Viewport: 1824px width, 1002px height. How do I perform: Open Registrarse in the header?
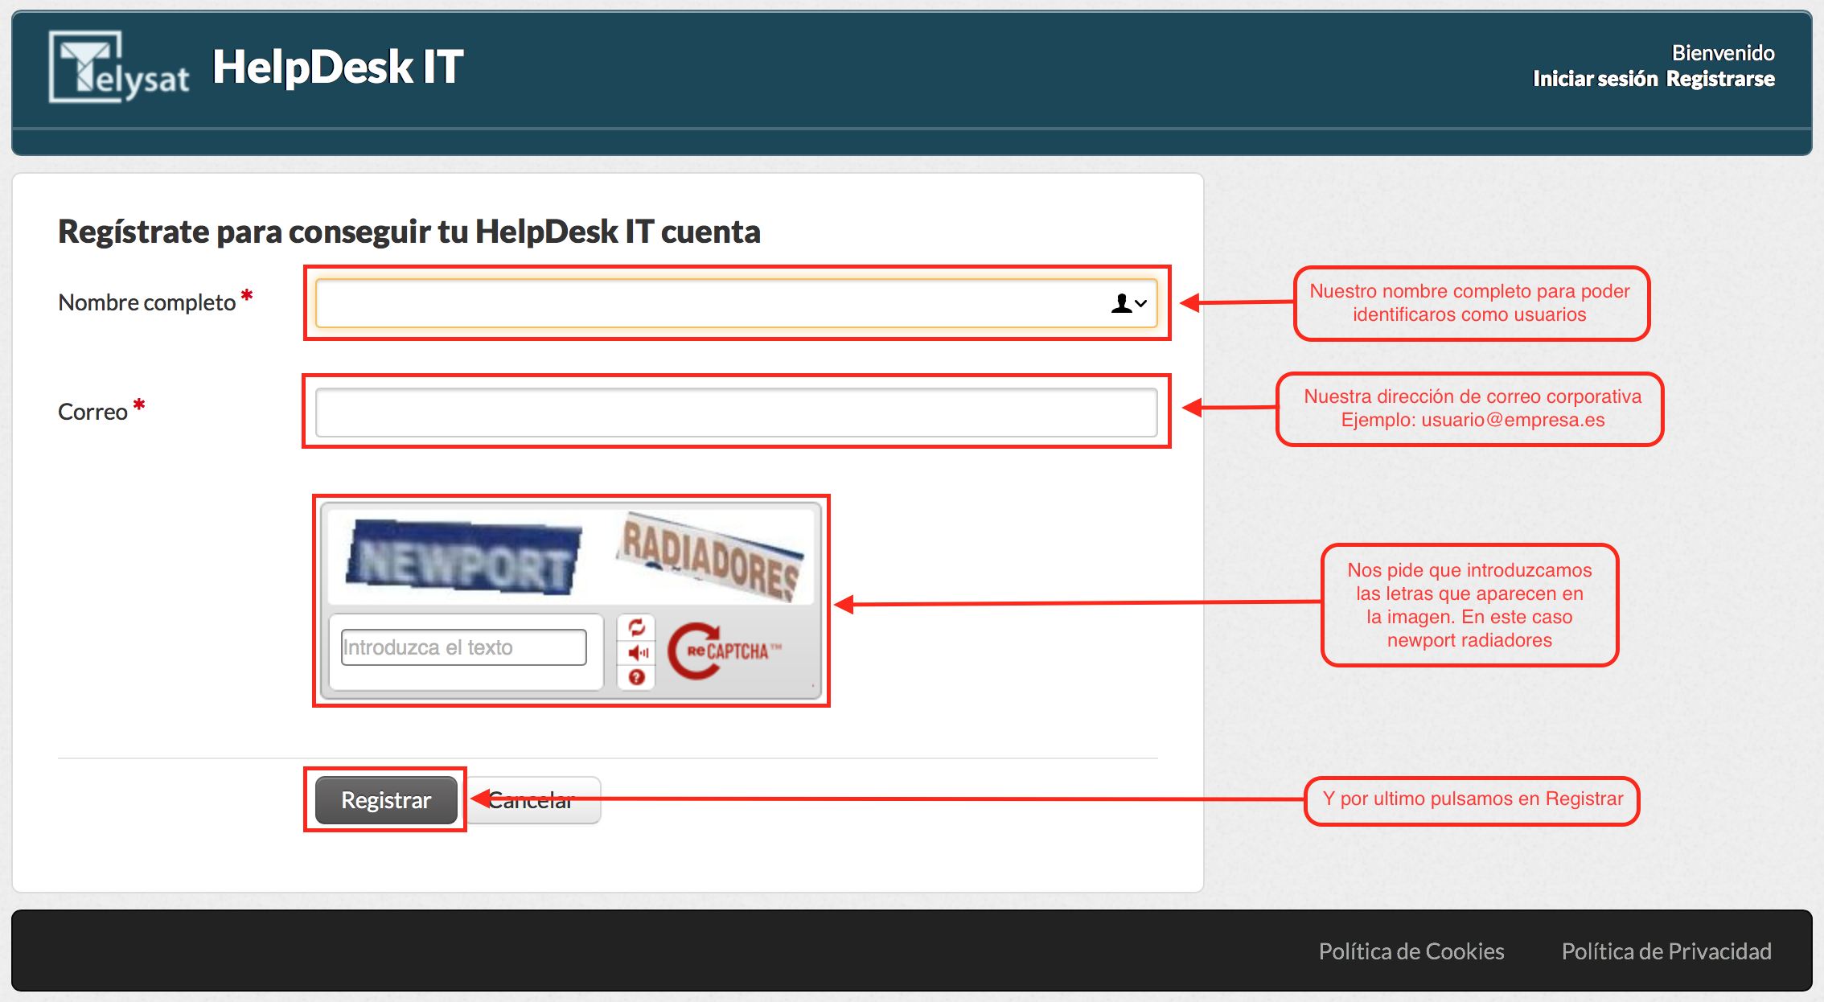(x=1720, y=79)
